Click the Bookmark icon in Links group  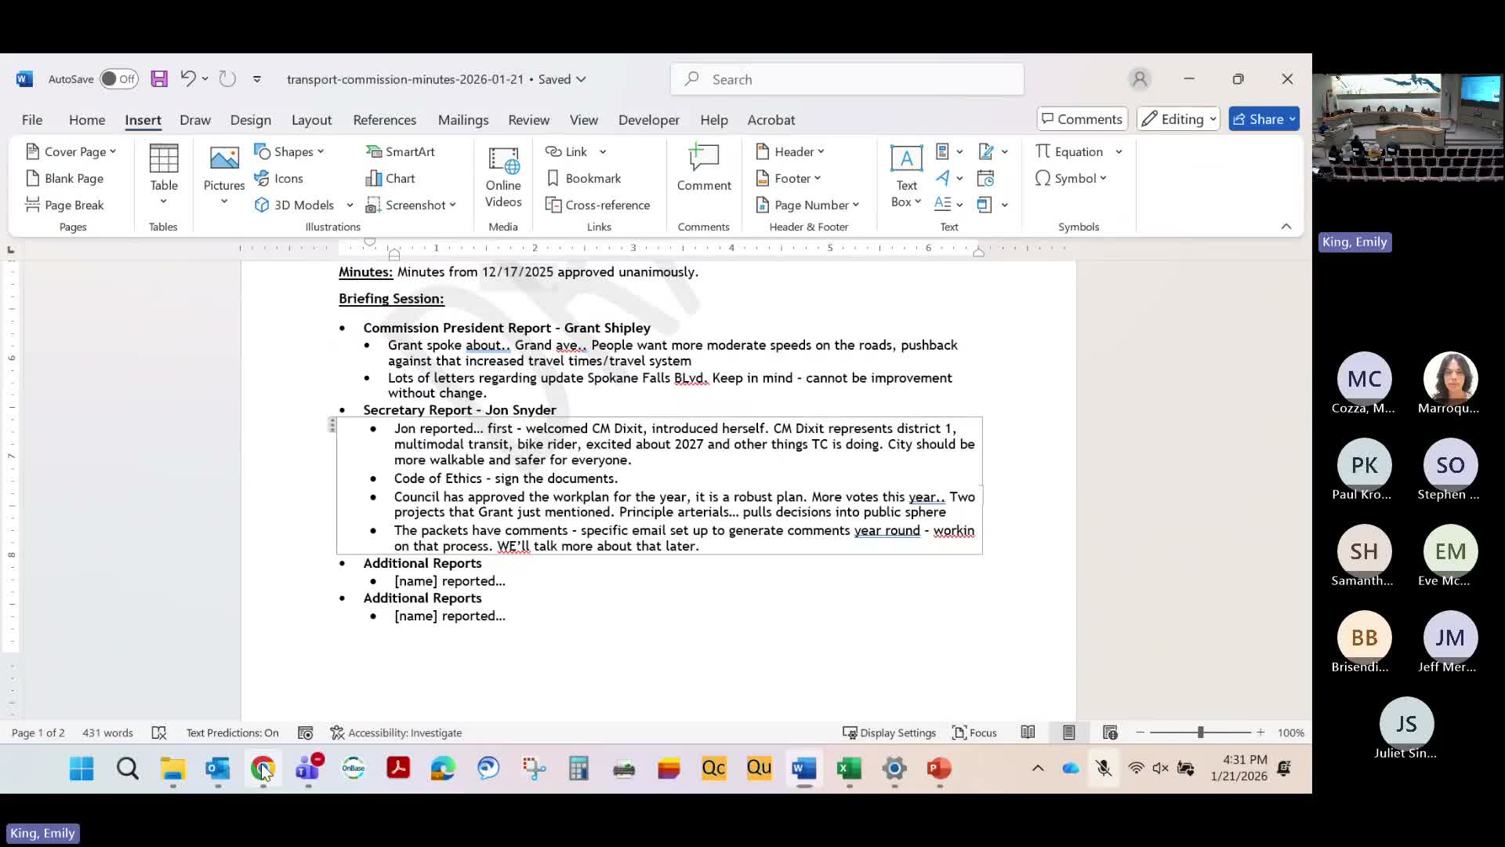pyautogui.click(x=584, y=178)
